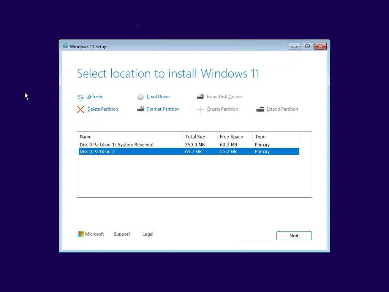
Task: Click the Bring Disk Online label
Action: coord(224,97)
